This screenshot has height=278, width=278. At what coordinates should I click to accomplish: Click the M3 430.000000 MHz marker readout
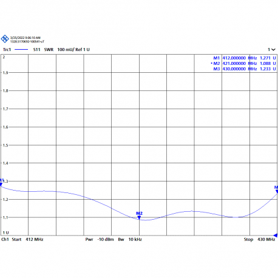coord(245,69)
